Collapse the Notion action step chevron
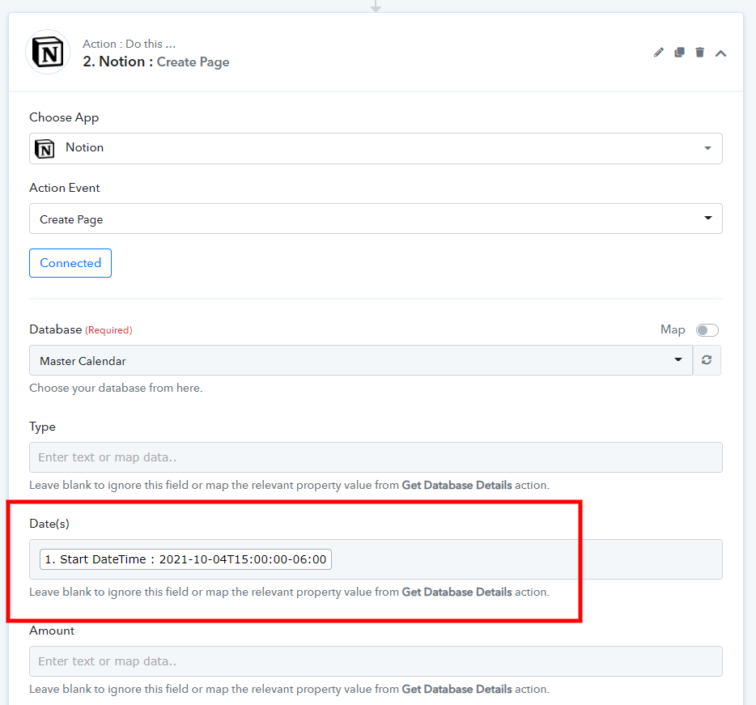 (721, 53)
